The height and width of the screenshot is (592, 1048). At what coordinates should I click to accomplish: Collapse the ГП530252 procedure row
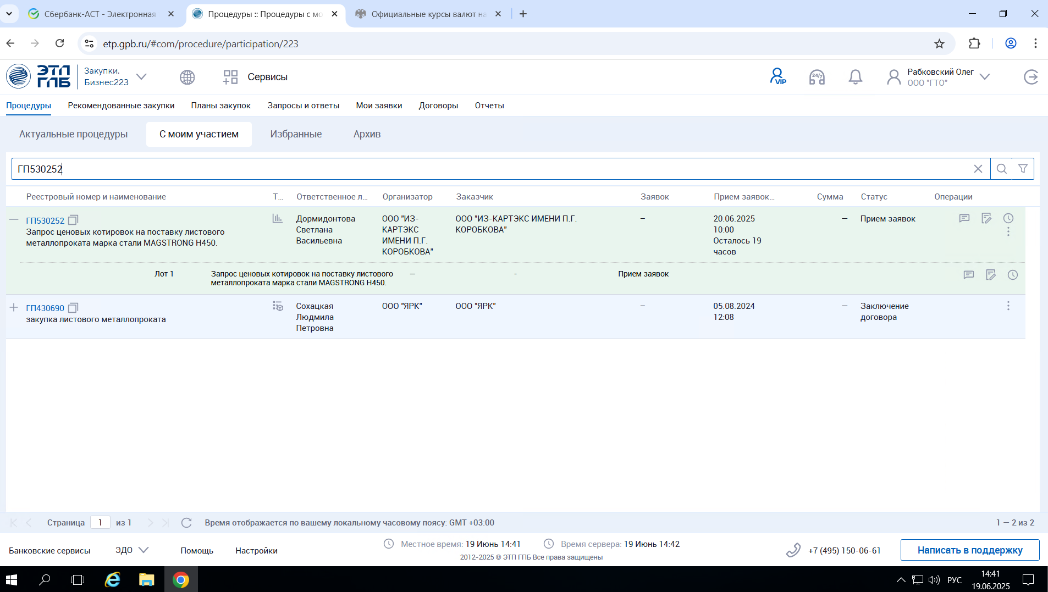point(14,219)
